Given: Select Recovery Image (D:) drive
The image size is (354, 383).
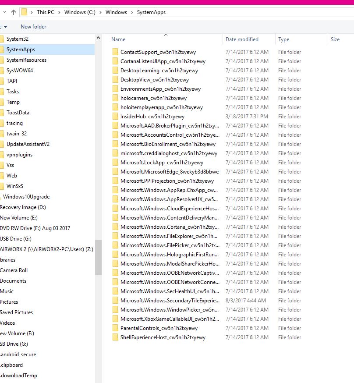Looking at the screenshot, I should [x=23, y=207].
